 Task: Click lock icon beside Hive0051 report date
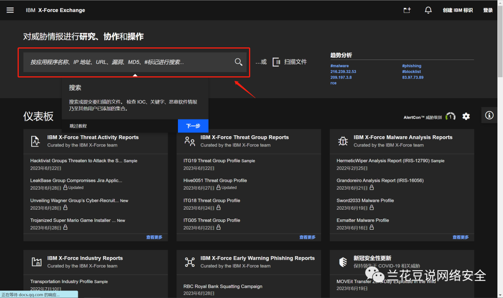218,187
